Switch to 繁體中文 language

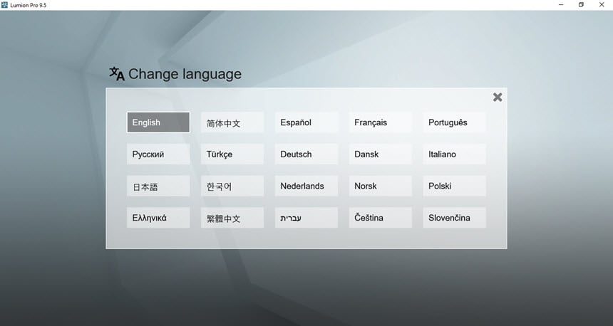point(232,218)
